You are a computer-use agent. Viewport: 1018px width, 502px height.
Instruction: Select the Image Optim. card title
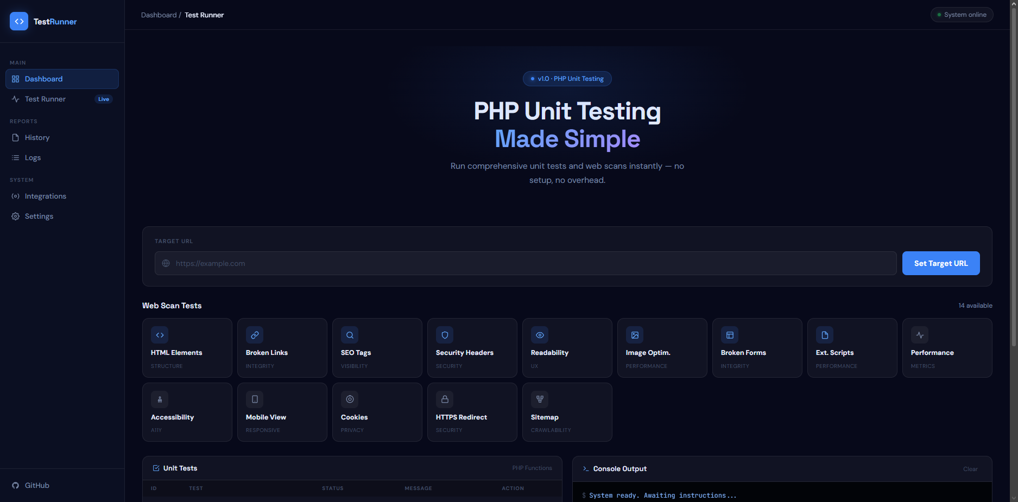[648, 353]
